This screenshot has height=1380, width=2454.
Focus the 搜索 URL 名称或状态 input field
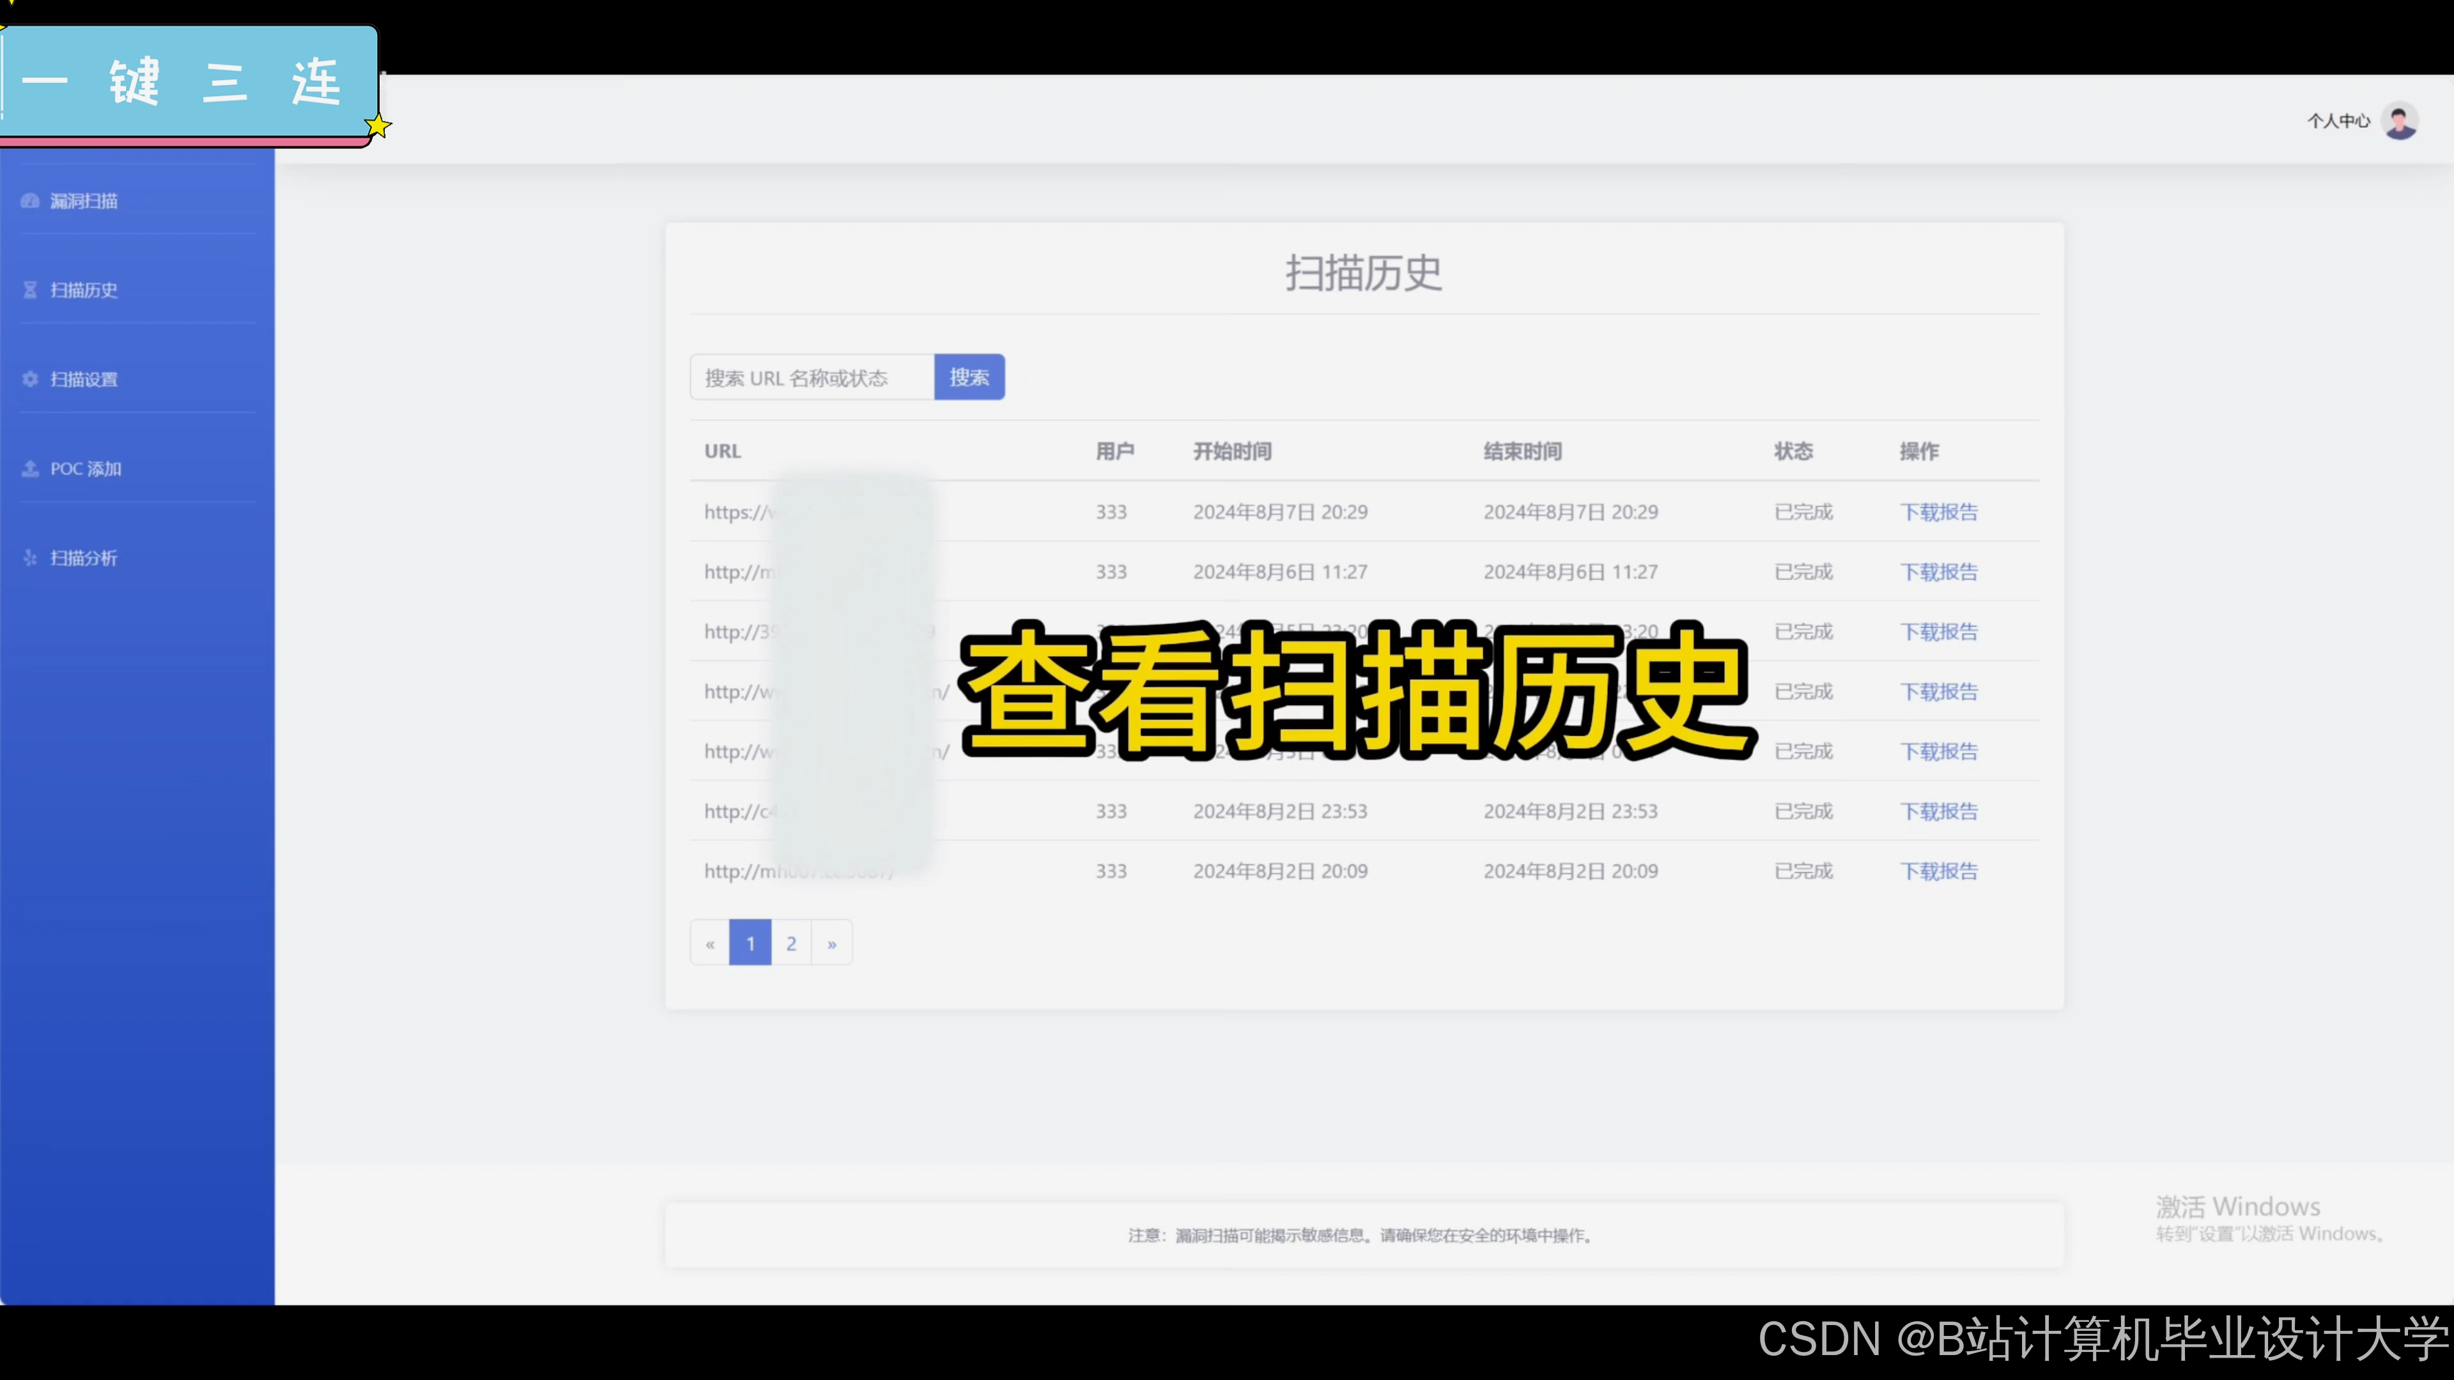(x=811, y=378)
